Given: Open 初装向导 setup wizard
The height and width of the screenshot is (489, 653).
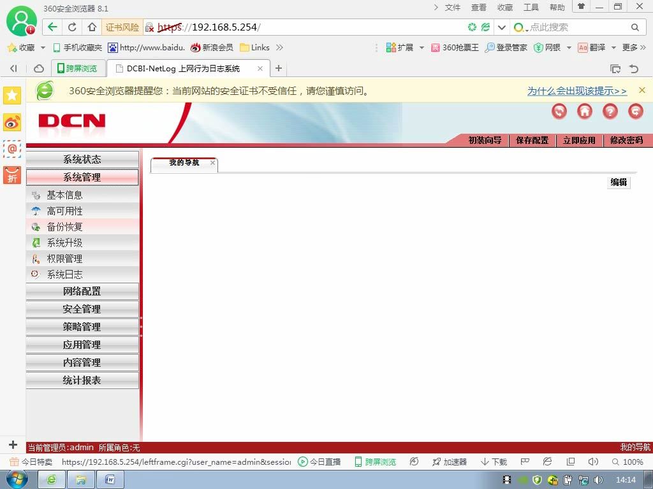Looking at the screenshot, I should 485,140.
